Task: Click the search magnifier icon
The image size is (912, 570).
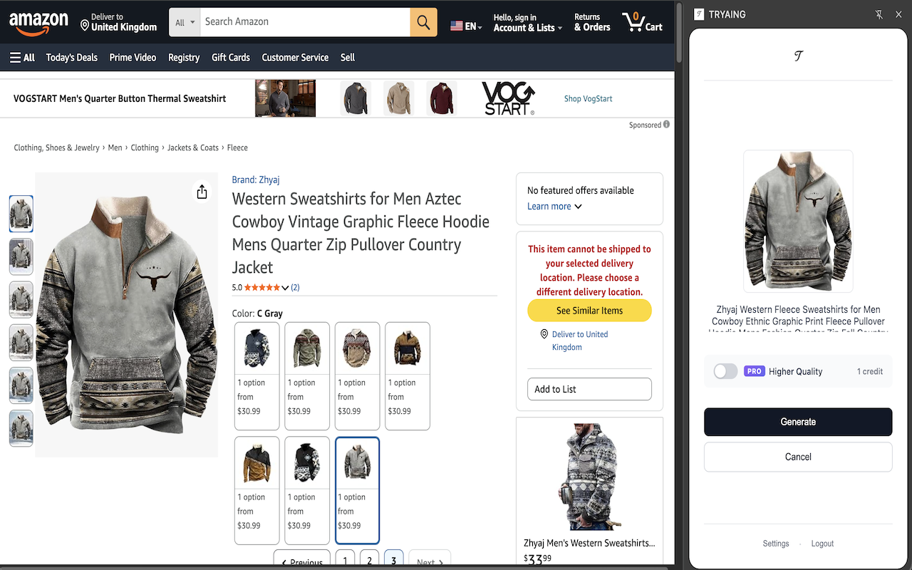Action: point(423,21)
